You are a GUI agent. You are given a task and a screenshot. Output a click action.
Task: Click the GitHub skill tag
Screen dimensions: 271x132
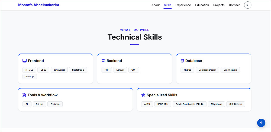point(39,104)
